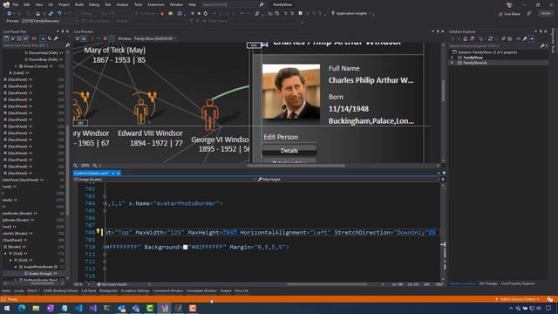Open the Edit menu

27,4
